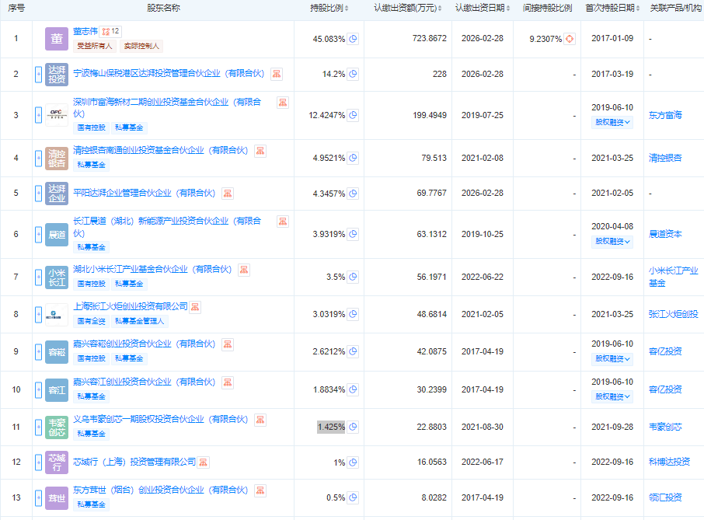This screenshot has width=704, height=520.
Task: Open shareholding detail icon beside 14.2%
Action: (353, 74)
